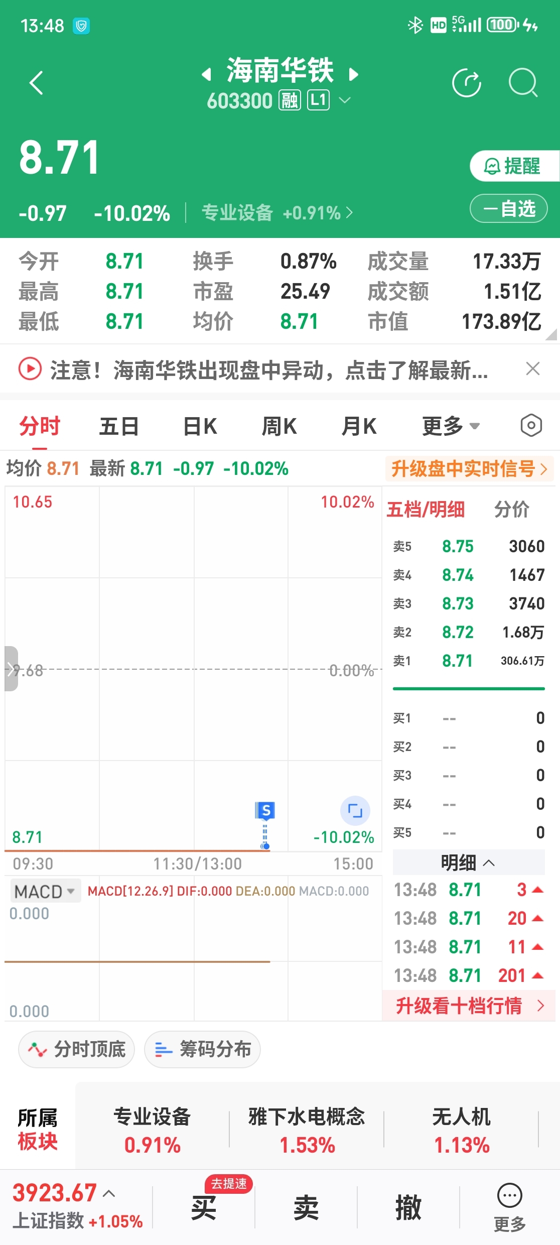
Task: Open 无人机 1.13% sector card
Action: pos(461,1130)
